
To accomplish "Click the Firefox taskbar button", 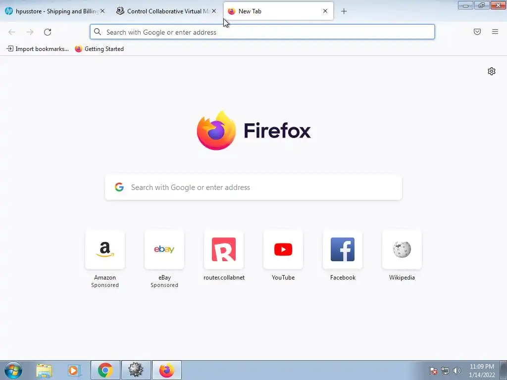I will [x=167, y=370].
